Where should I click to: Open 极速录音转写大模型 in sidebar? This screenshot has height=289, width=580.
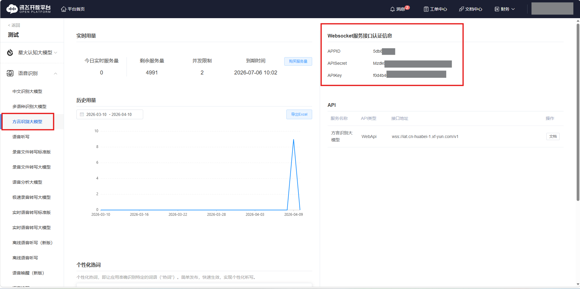click(x=32, y=197)
